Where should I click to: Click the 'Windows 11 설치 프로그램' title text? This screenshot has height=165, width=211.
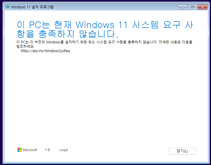click(32, 7)
